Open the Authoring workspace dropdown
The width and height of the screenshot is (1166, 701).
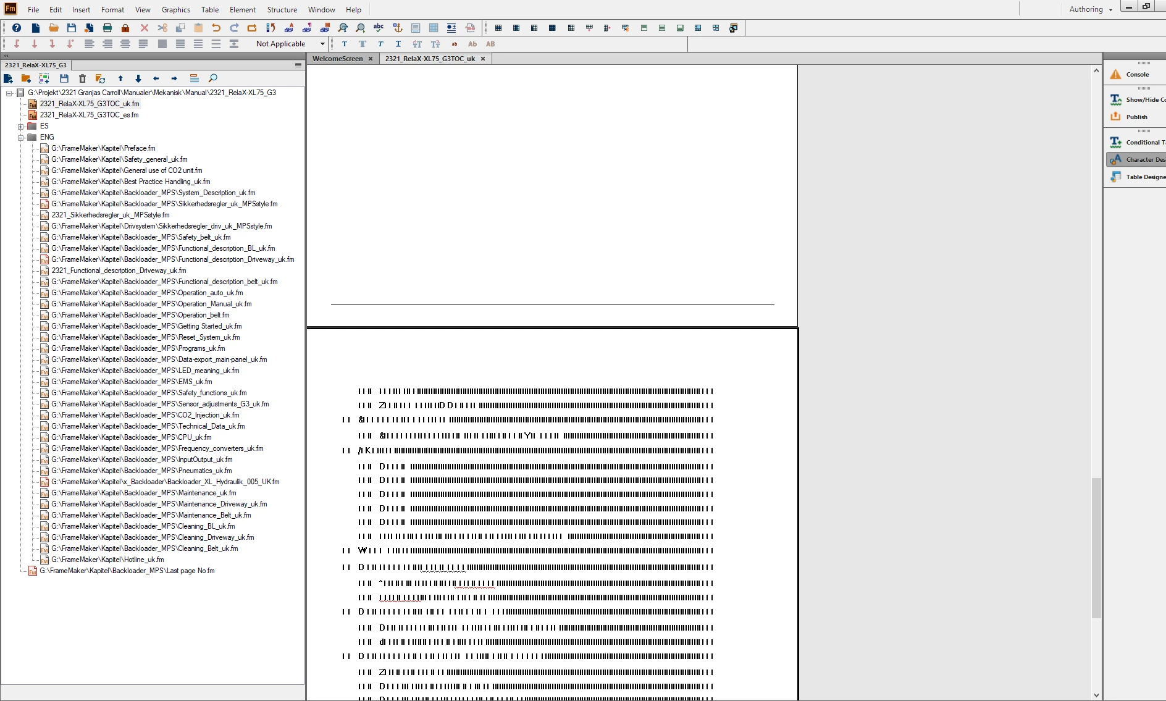click(1091, 9)
